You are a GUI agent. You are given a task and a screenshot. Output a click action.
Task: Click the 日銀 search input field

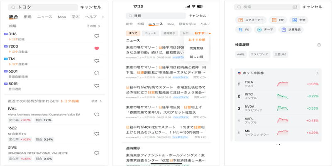(x=156, y=16)
